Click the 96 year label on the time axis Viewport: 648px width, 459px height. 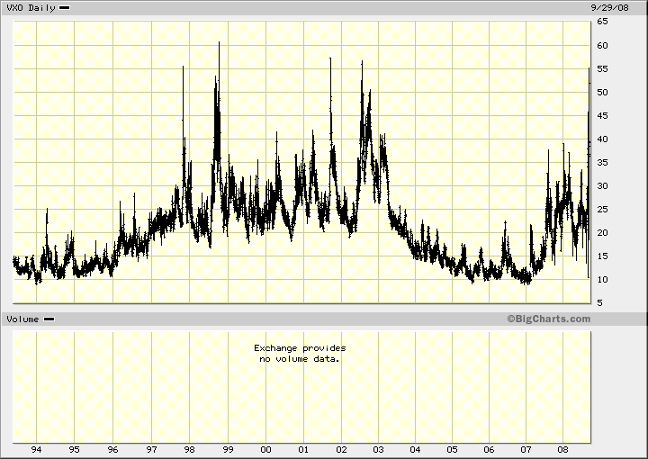tap(112, 450)
